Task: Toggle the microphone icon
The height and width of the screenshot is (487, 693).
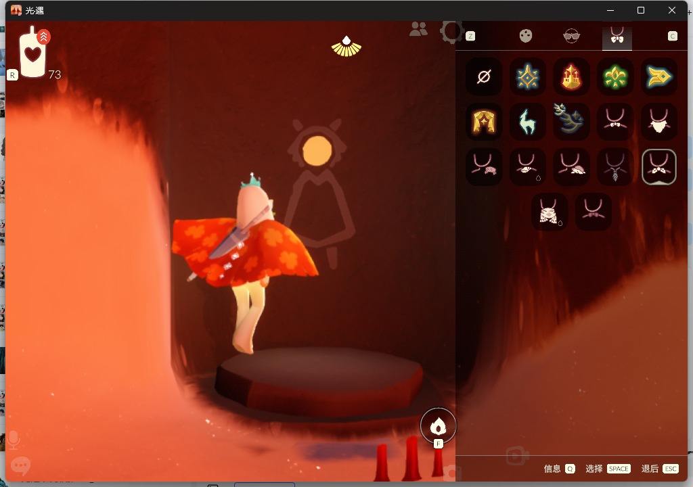Action: pyautogui.click(x=14, y=439)
